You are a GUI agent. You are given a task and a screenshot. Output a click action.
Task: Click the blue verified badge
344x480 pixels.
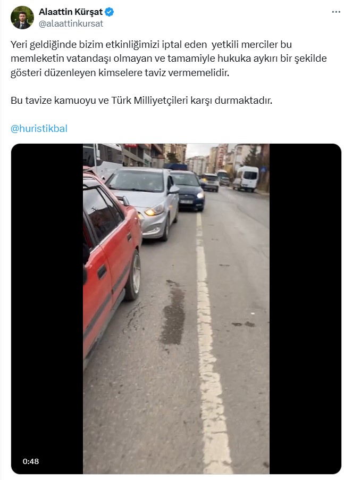click(x=110, y=12)
